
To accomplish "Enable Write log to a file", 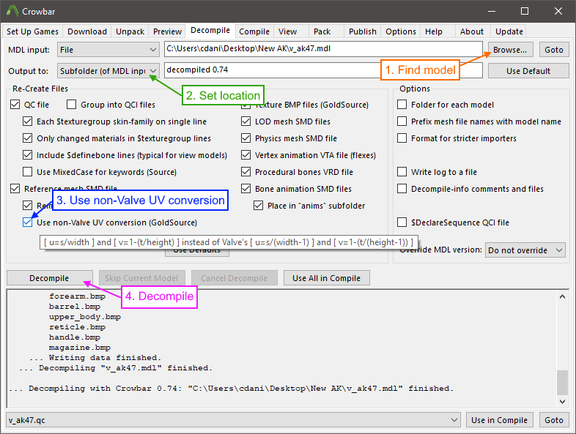I will point(402,172).
